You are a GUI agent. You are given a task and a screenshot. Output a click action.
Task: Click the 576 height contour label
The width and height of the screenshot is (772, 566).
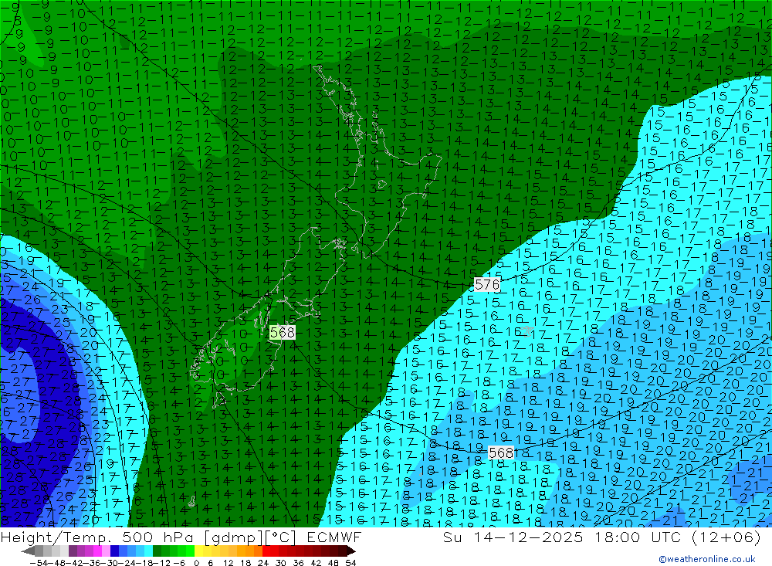tap(487, 284)
